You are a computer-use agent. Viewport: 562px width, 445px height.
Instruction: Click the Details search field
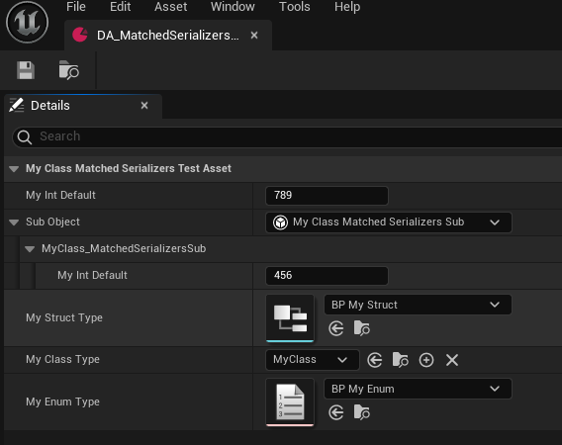coord(287,136)
